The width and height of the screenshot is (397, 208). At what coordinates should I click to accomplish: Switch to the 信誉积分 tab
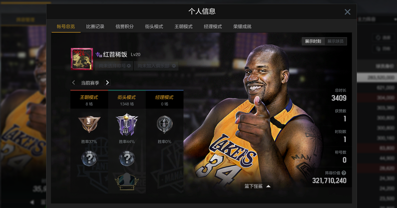125,27
